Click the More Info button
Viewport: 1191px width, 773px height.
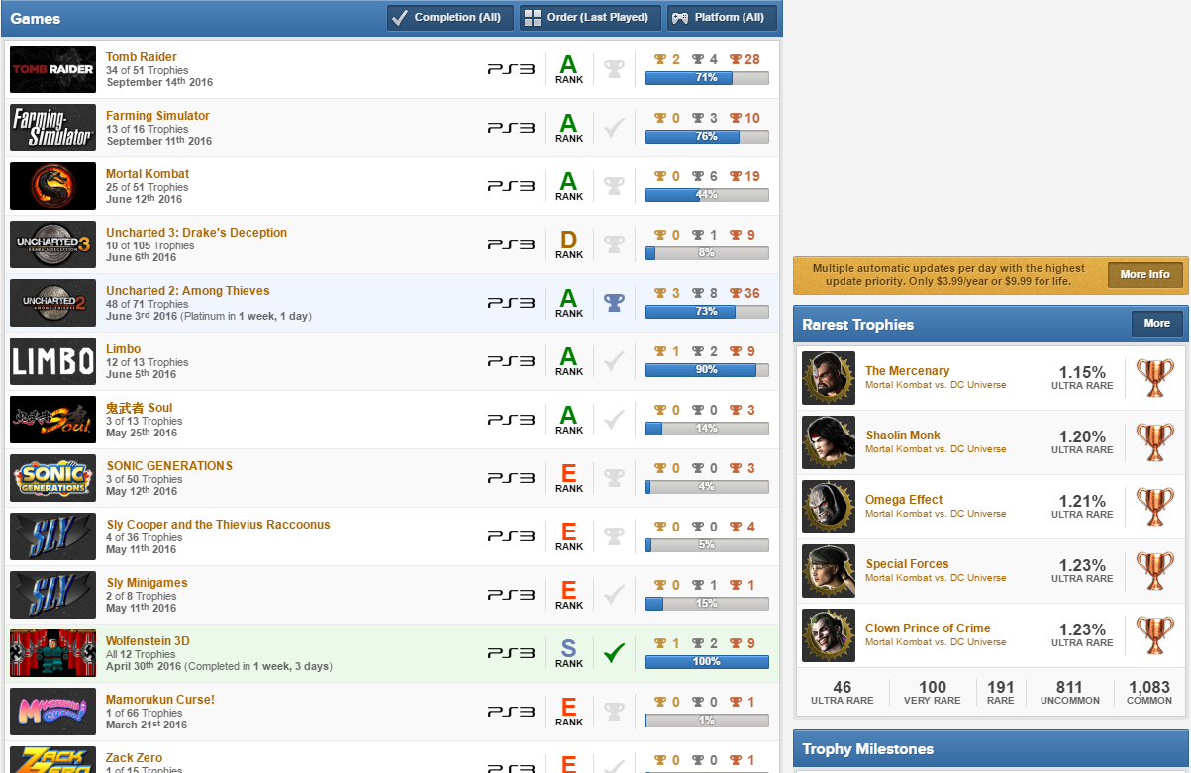click(x=1144, y=275)
